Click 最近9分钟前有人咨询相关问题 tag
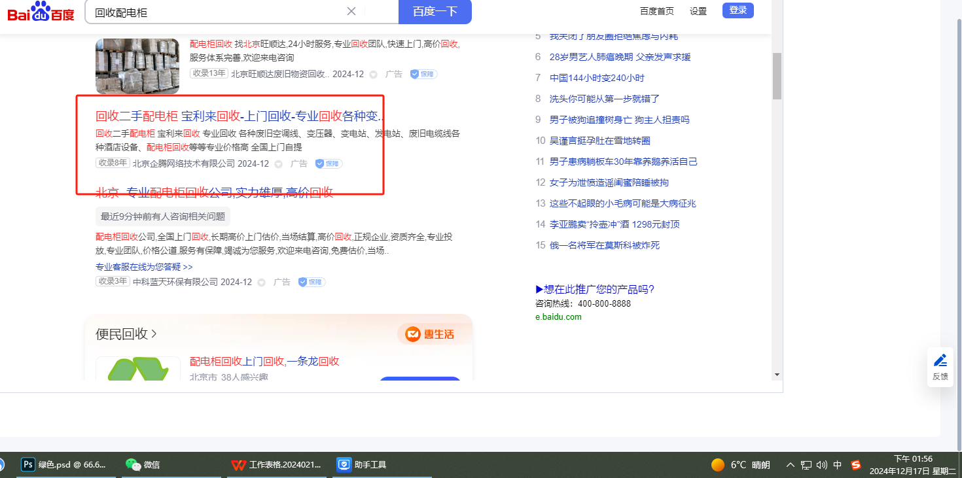962x478 pixels. point(163,216)
